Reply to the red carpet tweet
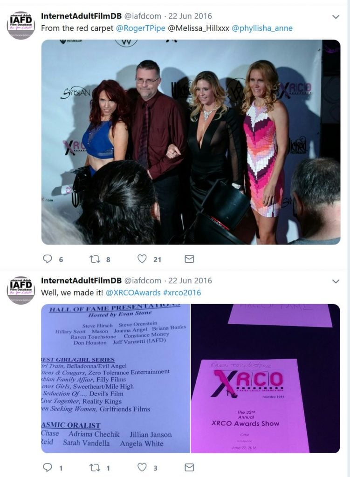Image resolution: width=350 pixels, height=477 pixels. pos(48,259)
